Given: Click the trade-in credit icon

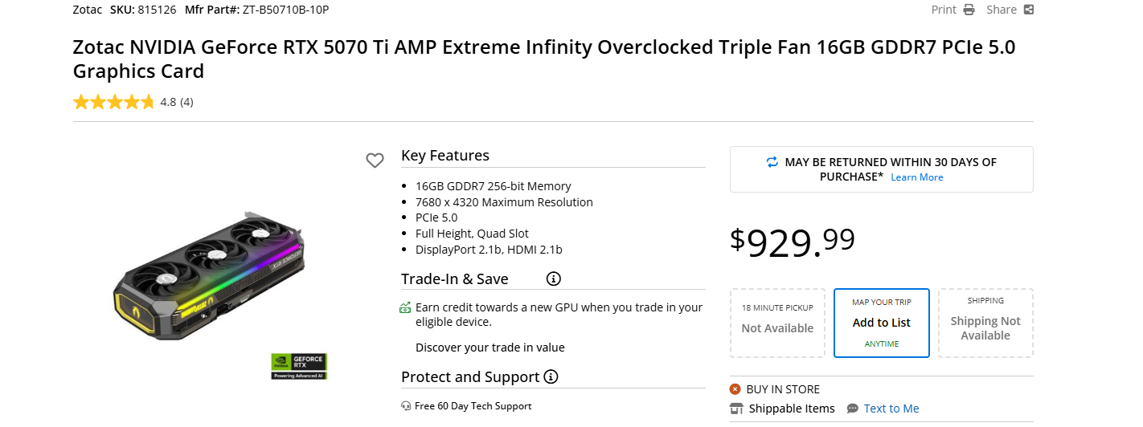Looking at the screenshot, I should [405, 307].
